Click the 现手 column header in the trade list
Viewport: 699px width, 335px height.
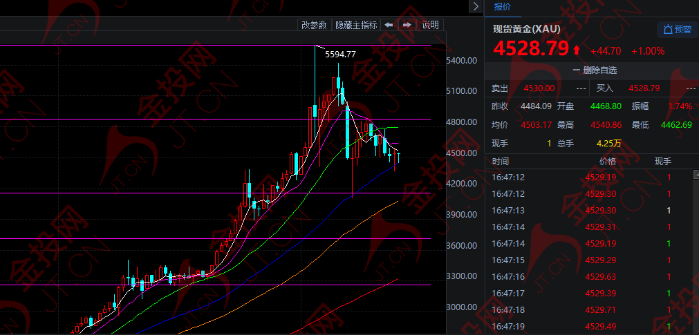663,161
